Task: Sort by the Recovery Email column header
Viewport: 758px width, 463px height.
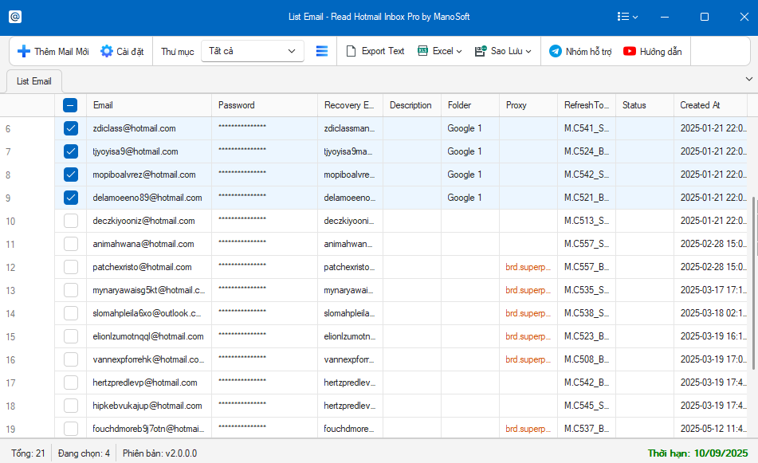Action: tap(350, 105)
